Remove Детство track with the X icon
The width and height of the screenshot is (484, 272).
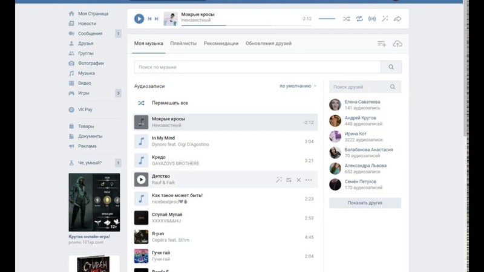(298, 180)
